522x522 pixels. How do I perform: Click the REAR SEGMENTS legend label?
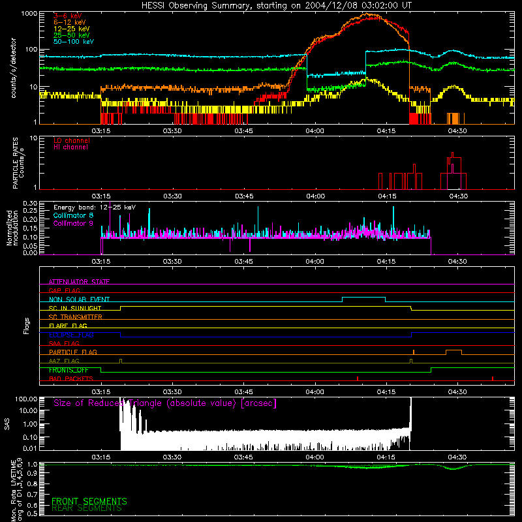[87, 508]
